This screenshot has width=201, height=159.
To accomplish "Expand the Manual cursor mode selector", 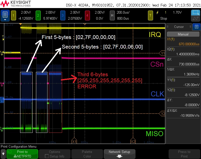I will click(183, 34).
